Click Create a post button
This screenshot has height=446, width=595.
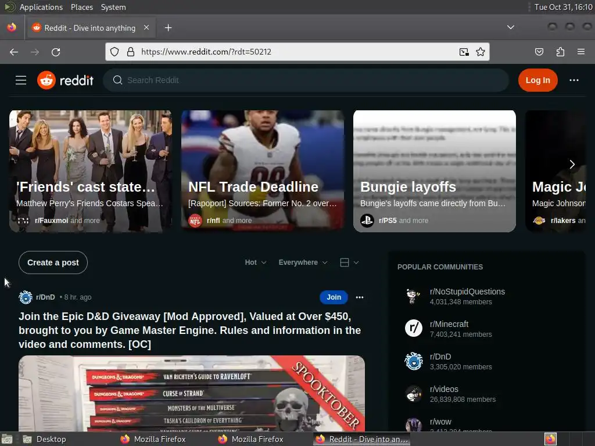[x=53, y=262]
